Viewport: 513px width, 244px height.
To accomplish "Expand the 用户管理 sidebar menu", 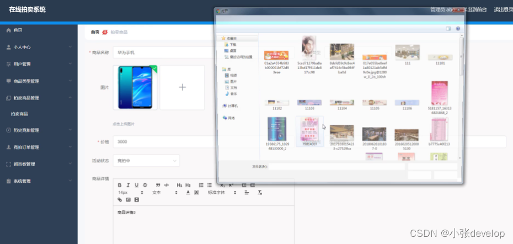I will point(39,64).
